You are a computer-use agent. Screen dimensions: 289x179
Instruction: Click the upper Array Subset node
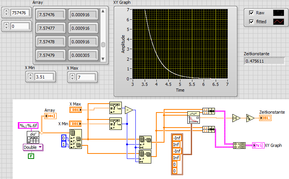[x=145, y=142]
